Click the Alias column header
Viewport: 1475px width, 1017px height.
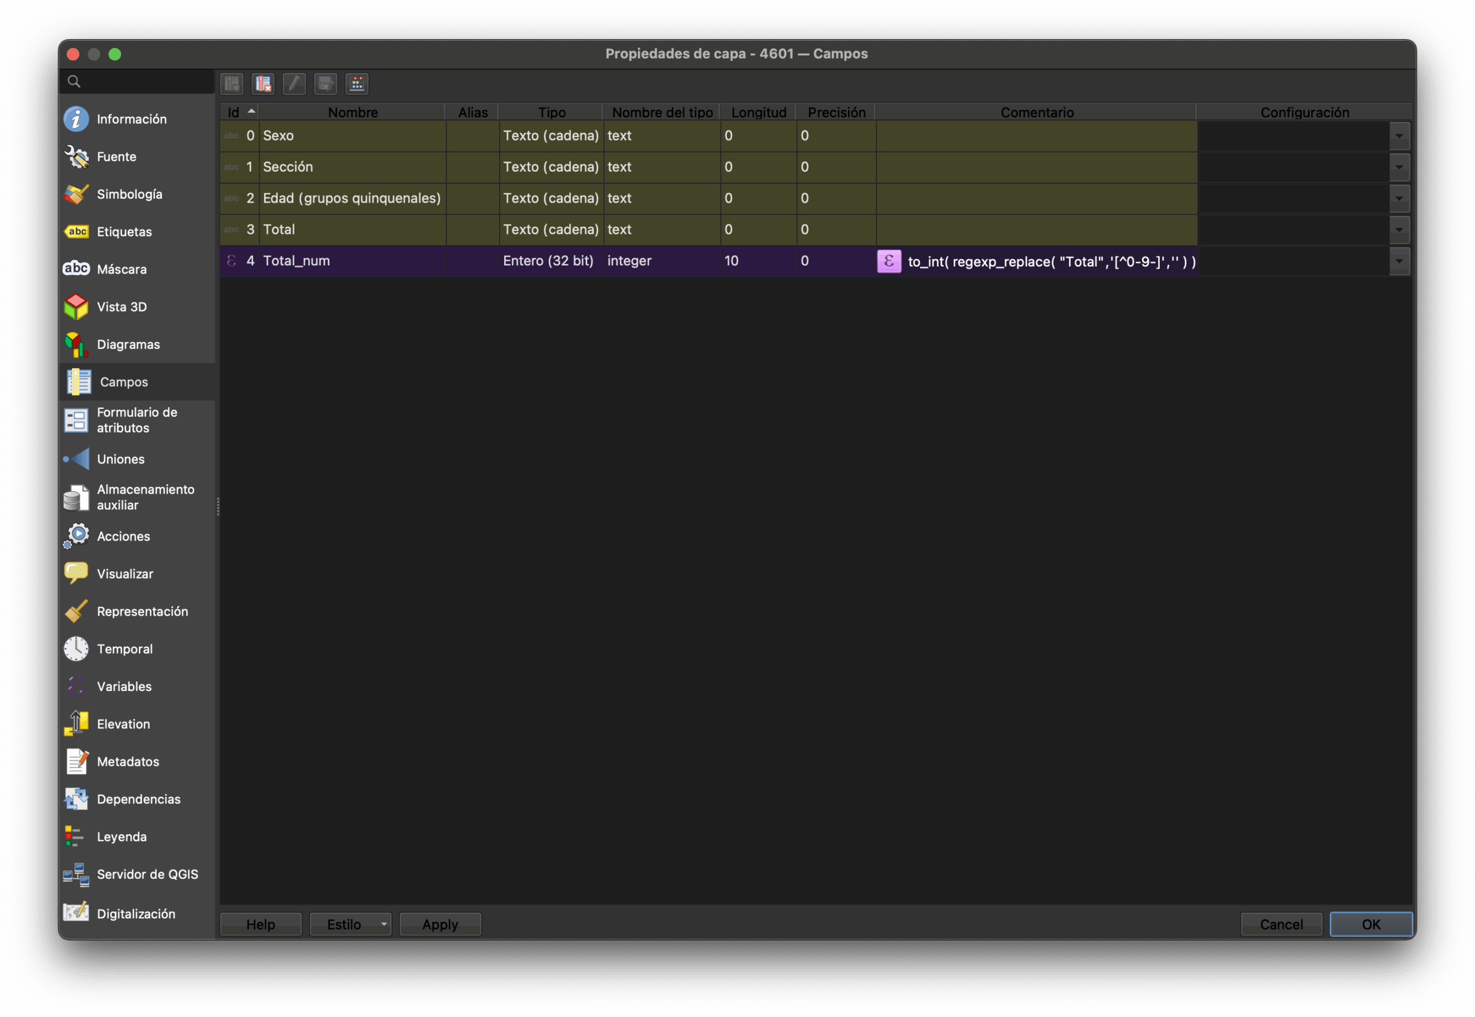472,112
